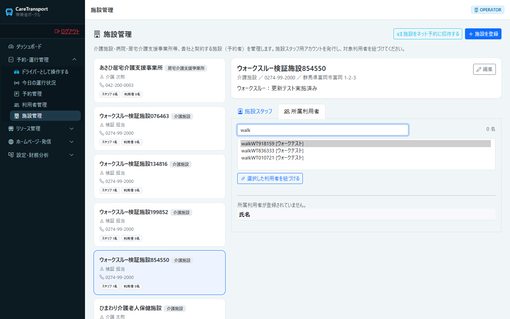Click the person icon in the 134816 card

(102, 173)
